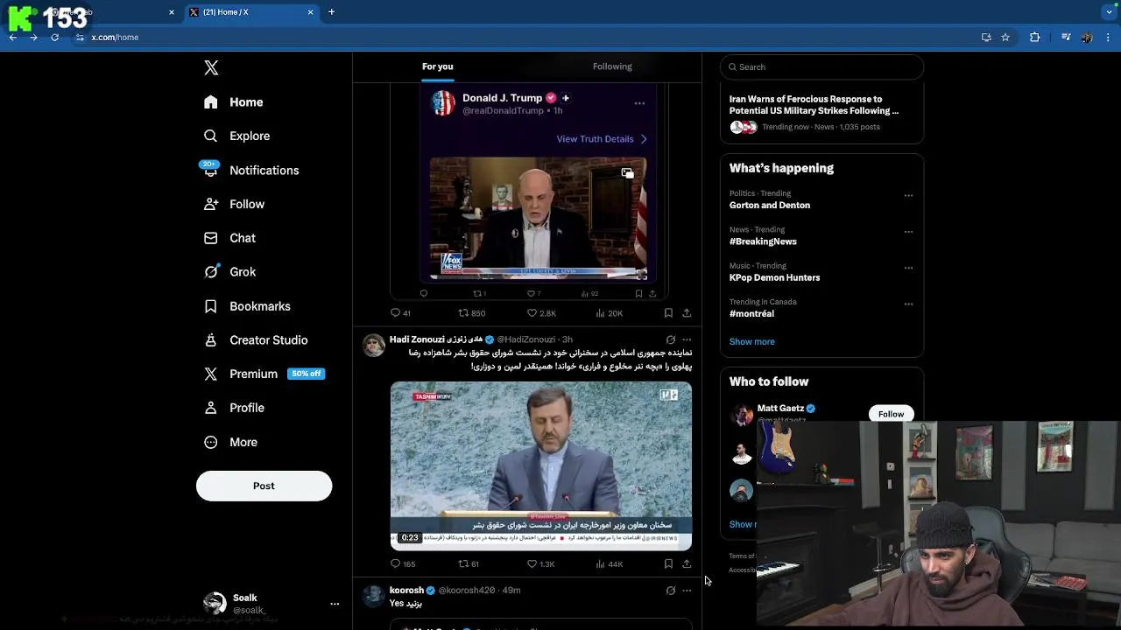Open Notifications with the bell icon
Image resolution: width=1121 pixels, height=630 pixels.
[250, 170]
